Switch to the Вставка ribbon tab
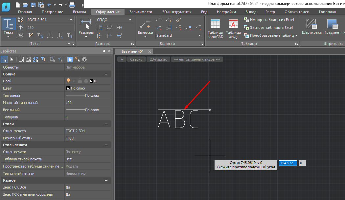The width and height of the screenshot is (345, 200). tap(80, 12)
